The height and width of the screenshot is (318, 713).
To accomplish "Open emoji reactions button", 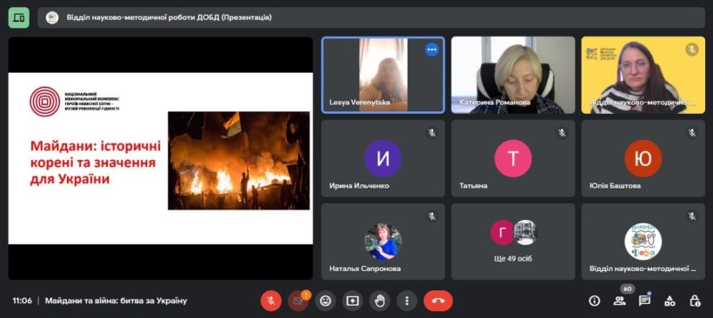I will (x=325, y=301).
